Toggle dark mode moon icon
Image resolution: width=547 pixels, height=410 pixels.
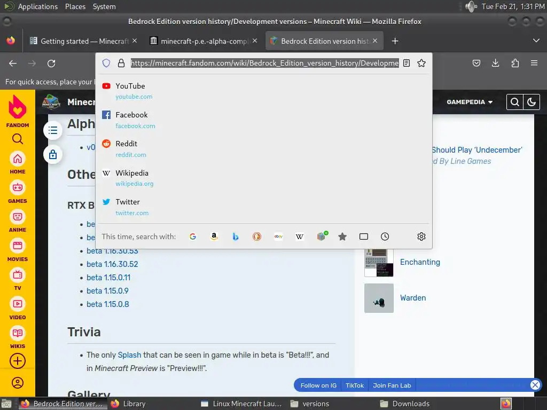tap(532, 102)
